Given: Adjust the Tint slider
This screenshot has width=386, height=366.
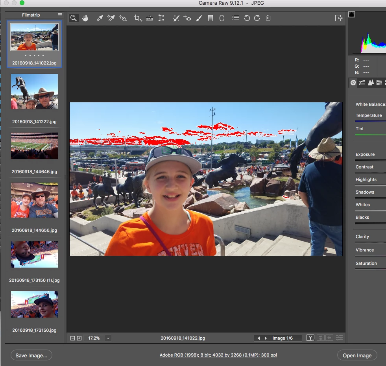Looking at the screenshot, I should tap(370, 135).
